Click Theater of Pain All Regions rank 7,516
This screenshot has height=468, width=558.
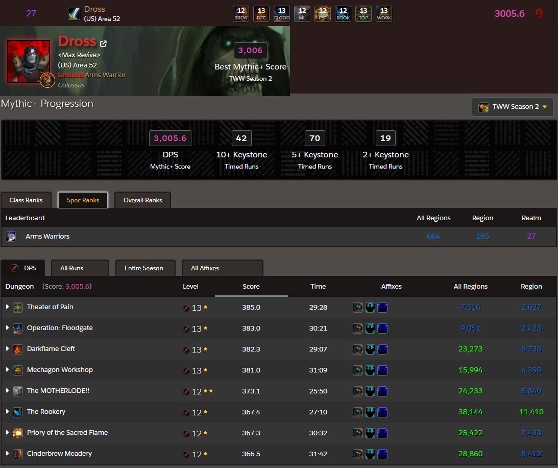[x=471, y=307]
